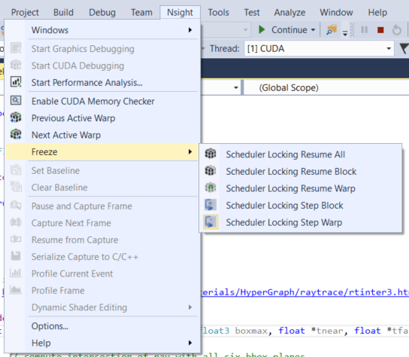Open the Window menu
Viewport: 409px width, 357px height.
coord(337,12)
